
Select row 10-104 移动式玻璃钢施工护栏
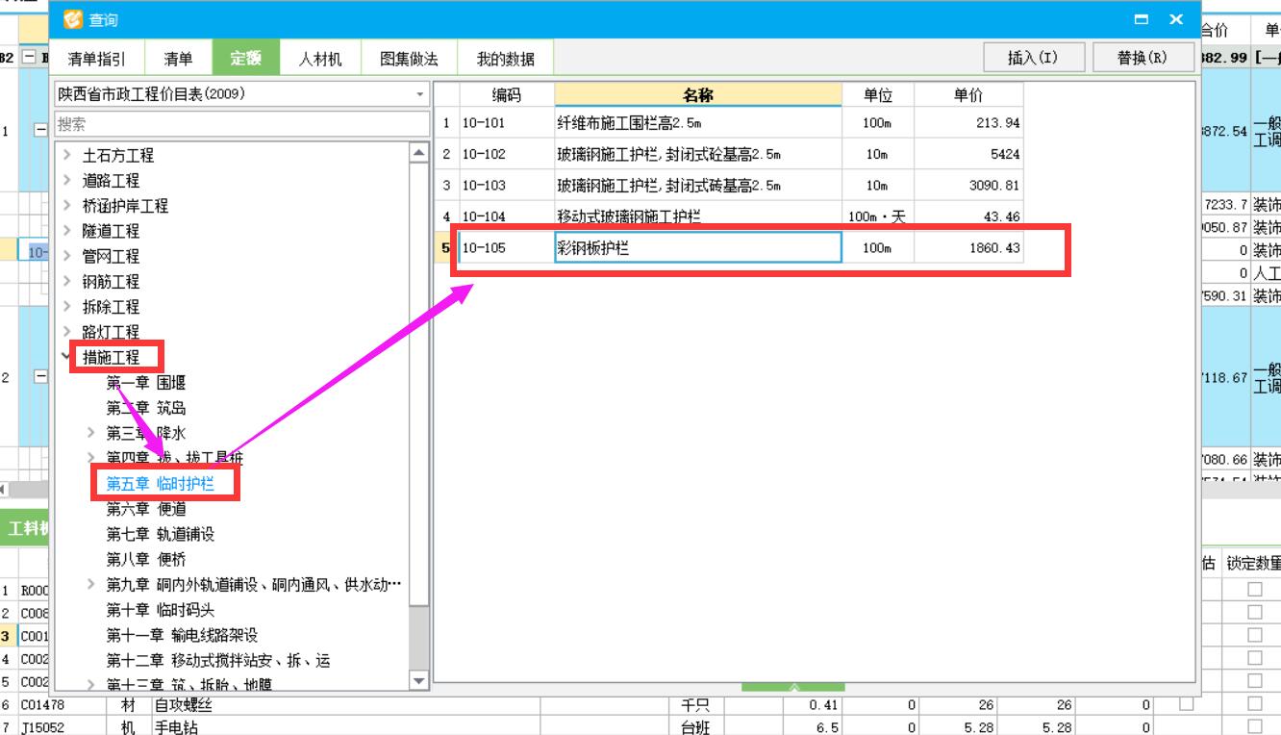point(730,216)
